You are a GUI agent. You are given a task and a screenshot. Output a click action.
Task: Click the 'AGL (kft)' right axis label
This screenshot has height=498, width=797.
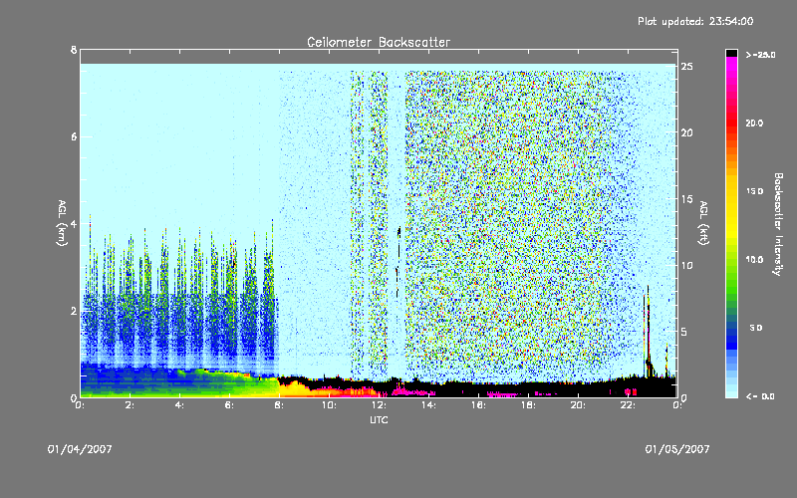point(703,223)
